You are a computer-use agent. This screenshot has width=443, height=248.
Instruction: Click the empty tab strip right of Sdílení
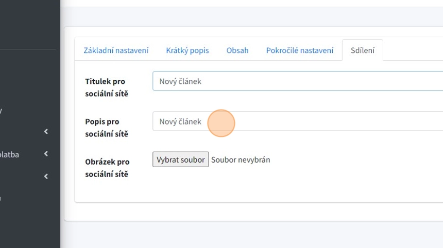[412, 50]
